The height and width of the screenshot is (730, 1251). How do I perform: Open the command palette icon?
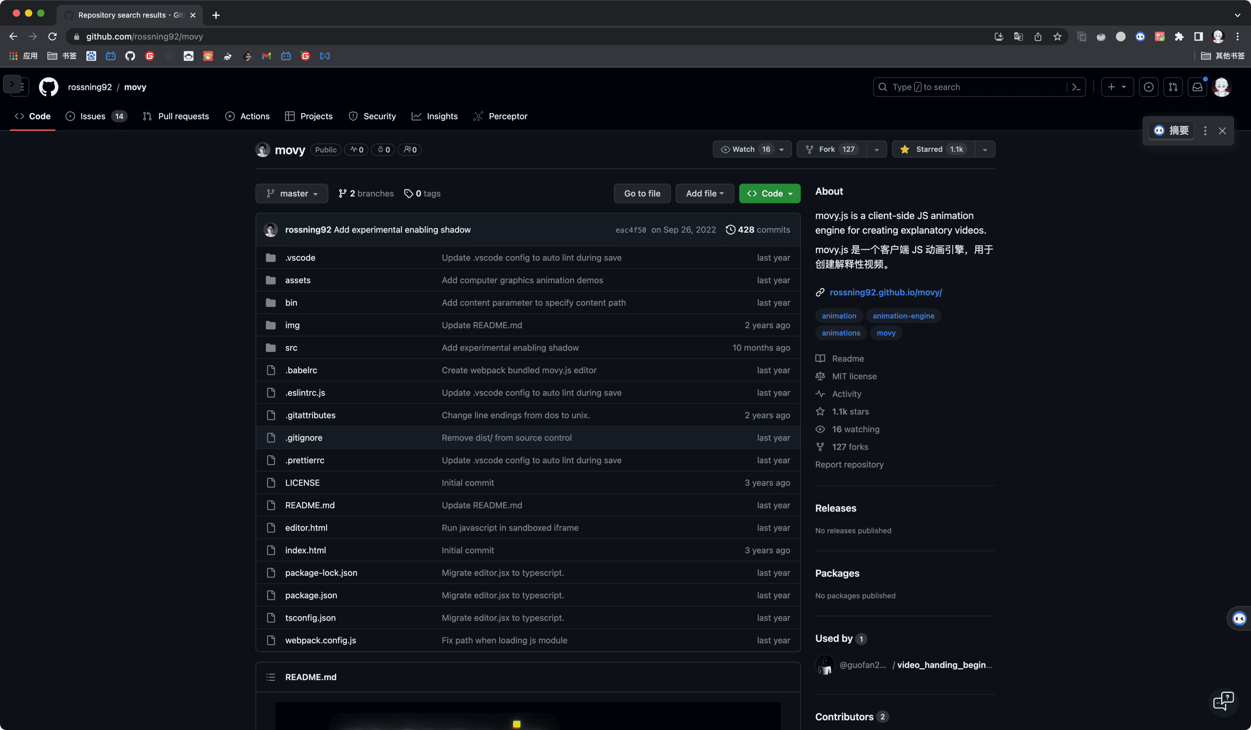[1076, 87]
